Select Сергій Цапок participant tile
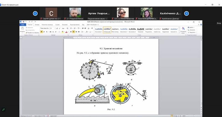This screenshot has width=222, height=117. click(51, 14)
